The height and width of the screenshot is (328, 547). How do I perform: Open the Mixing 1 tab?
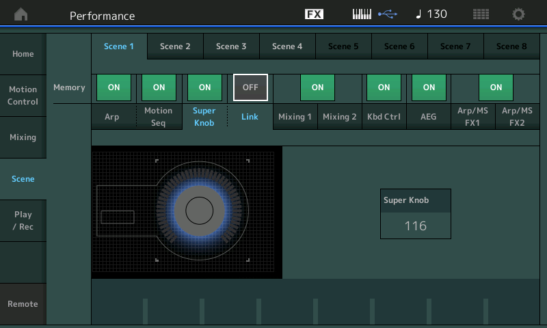pyautogui.click(x=295, y=117)
